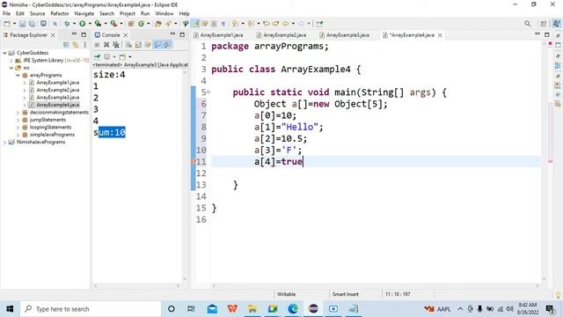Screen dimensions: 563x317
Task: Open the Debug button dropdown arrow
Action: [x=74, y=24]
